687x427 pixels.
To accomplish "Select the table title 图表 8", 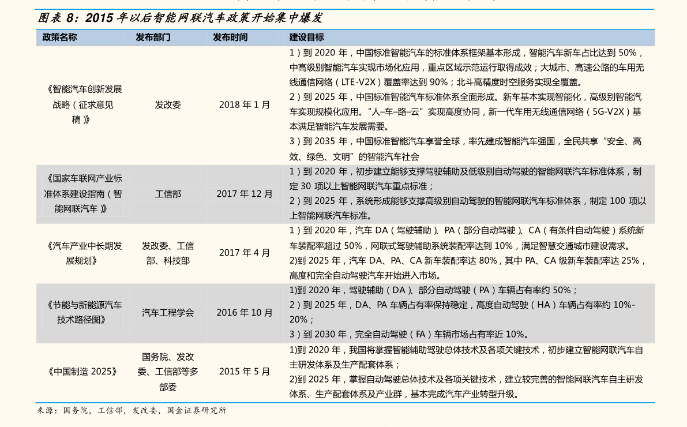I will [x=181, y=18].
